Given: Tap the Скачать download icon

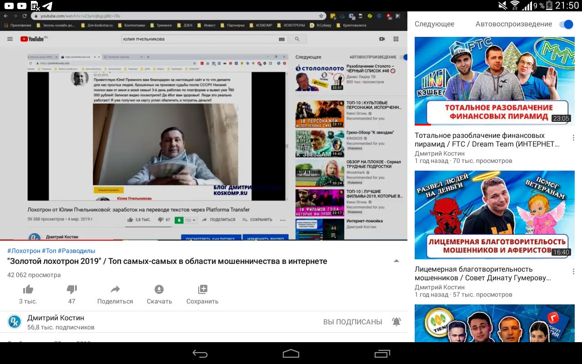Looking at the screenshot, I should (x=159, y=289).
